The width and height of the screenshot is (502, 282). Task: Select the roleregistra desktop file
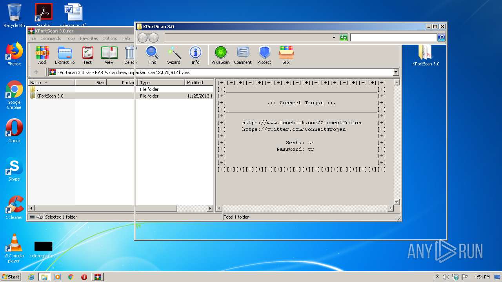43,249
